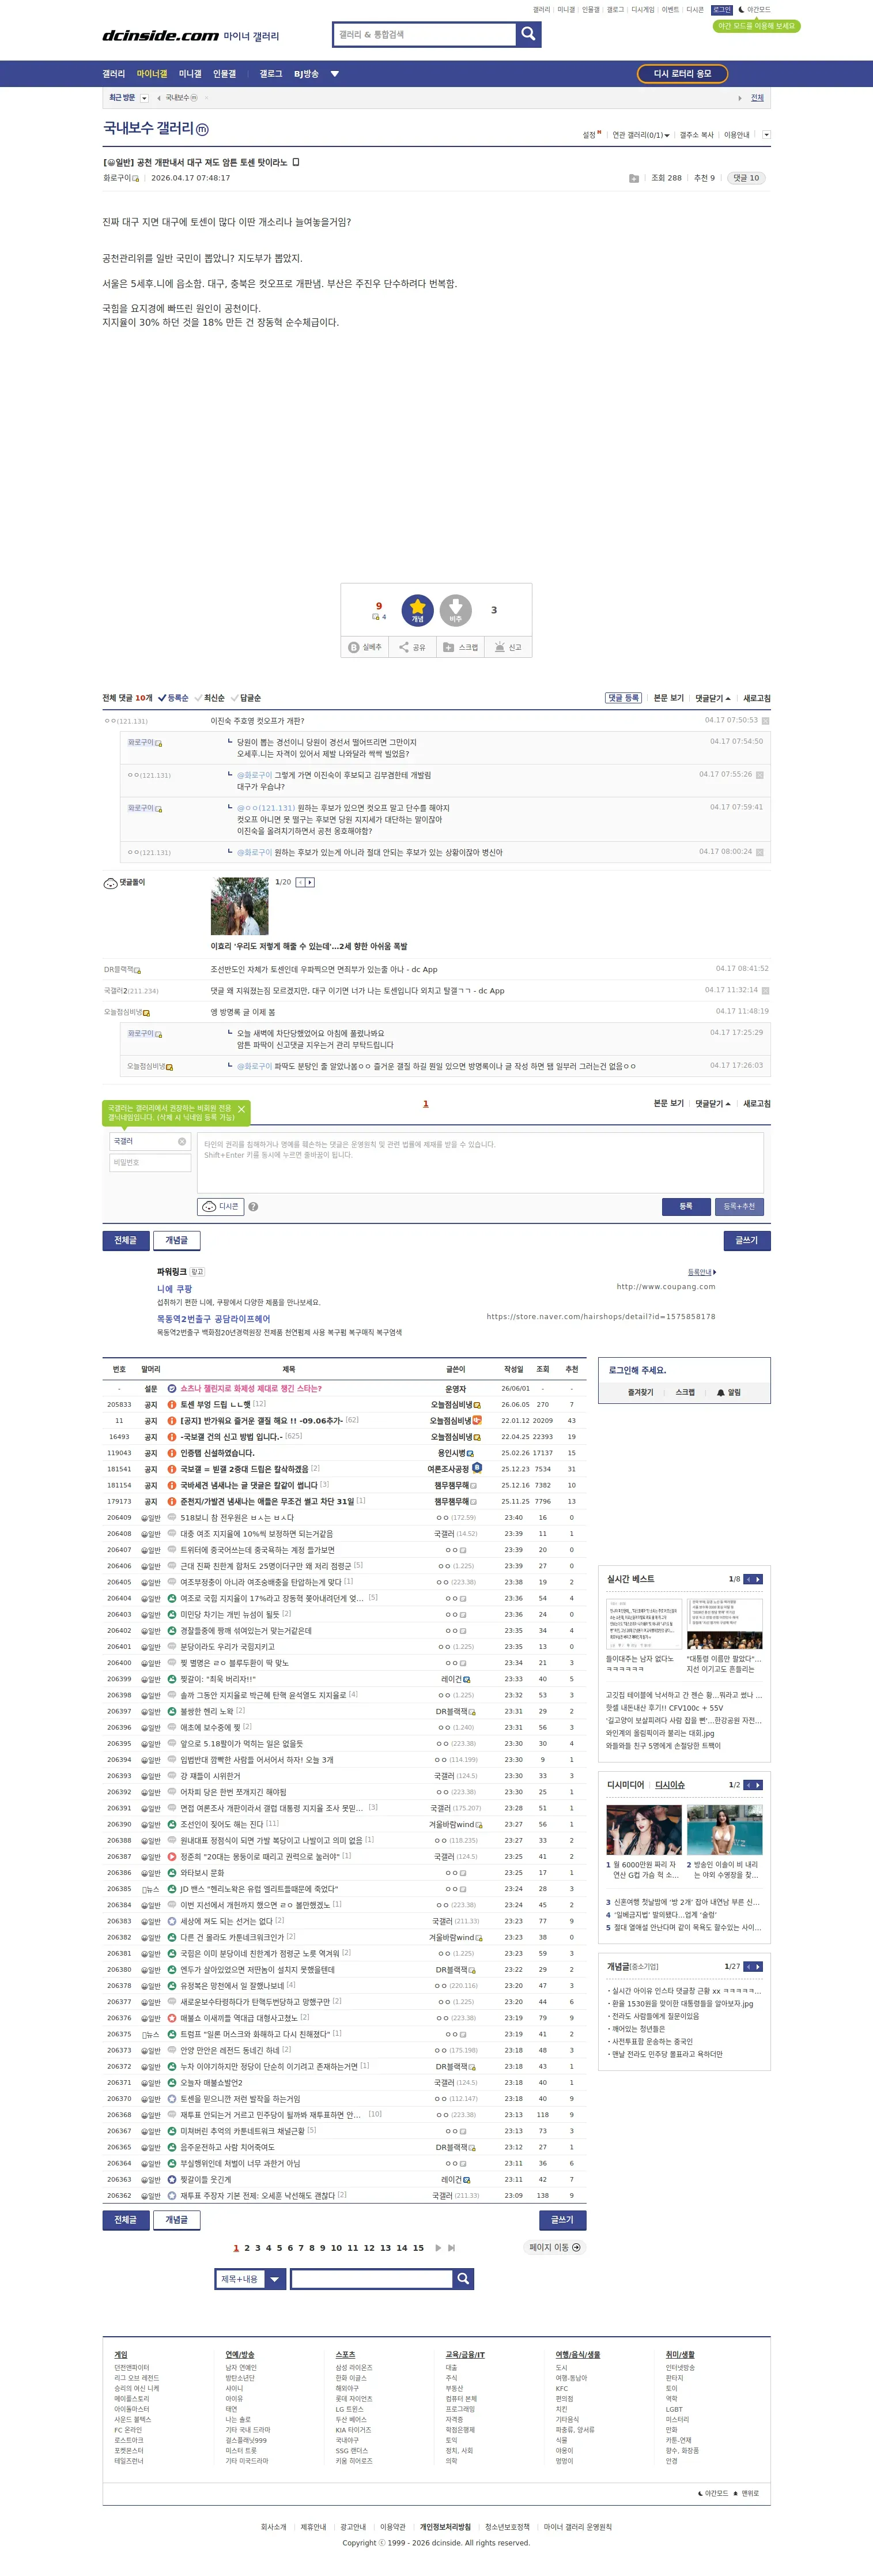Click the 댓글 10 pill in post header

pos(746,178)
